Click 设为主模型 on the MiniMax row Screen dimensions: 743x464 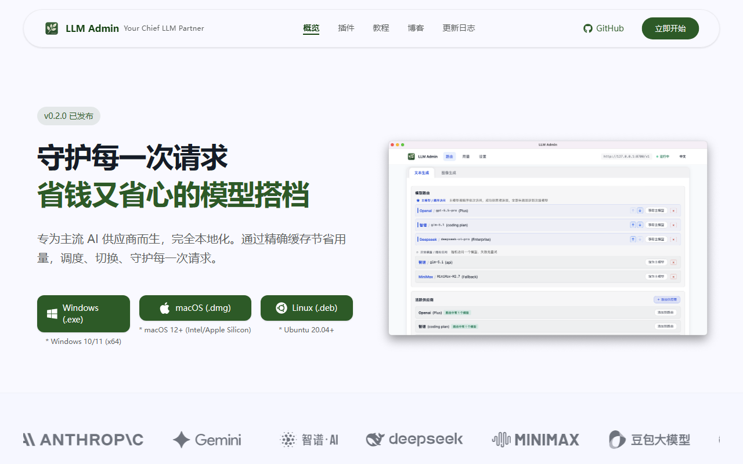point(657,277)
